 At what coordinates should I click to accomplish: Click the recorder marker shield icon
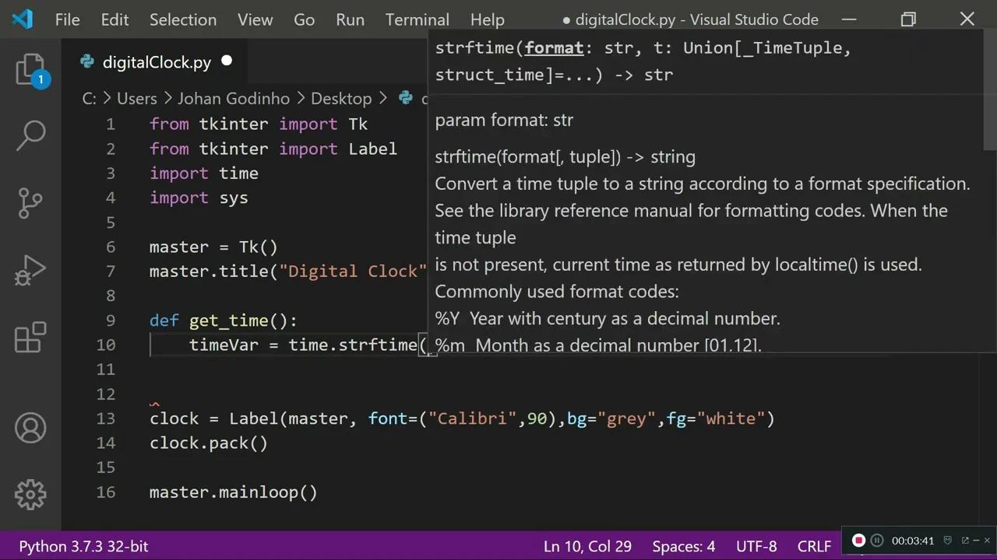click(x=948, y=540)
